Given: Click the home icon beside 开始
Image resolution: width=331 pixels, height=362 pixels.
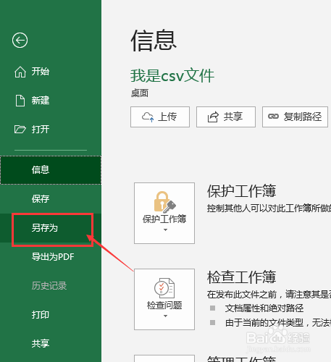Looking at the screenshot, I should pyautogui.click(x=20, y=72).
